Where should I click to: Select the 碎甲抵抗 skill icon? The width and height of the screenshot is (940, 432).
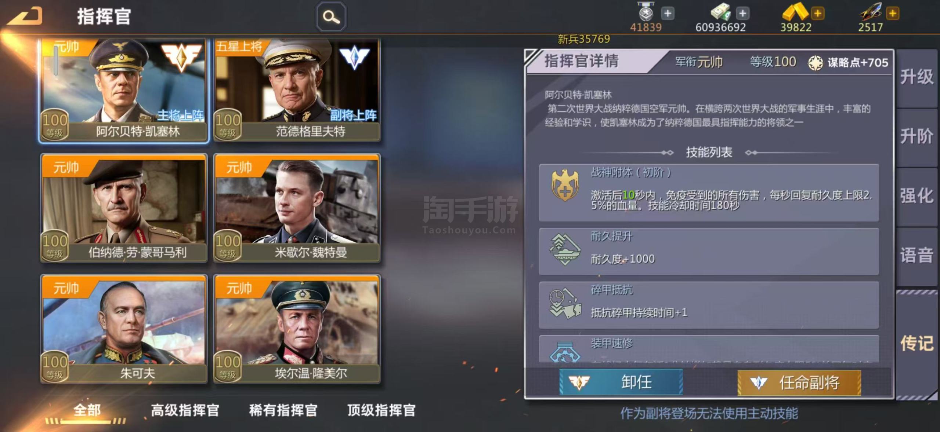[x=565, y=303]
